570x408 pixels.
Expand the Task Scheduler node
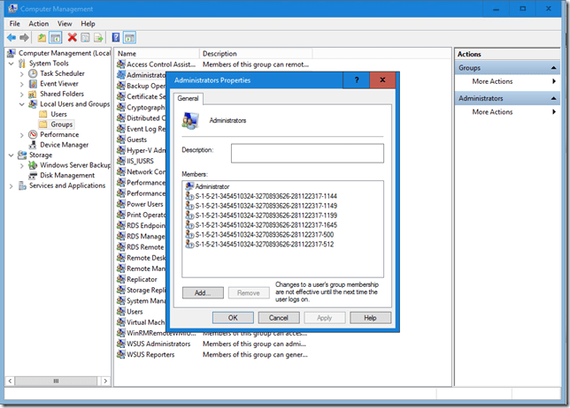pos(22,74)
